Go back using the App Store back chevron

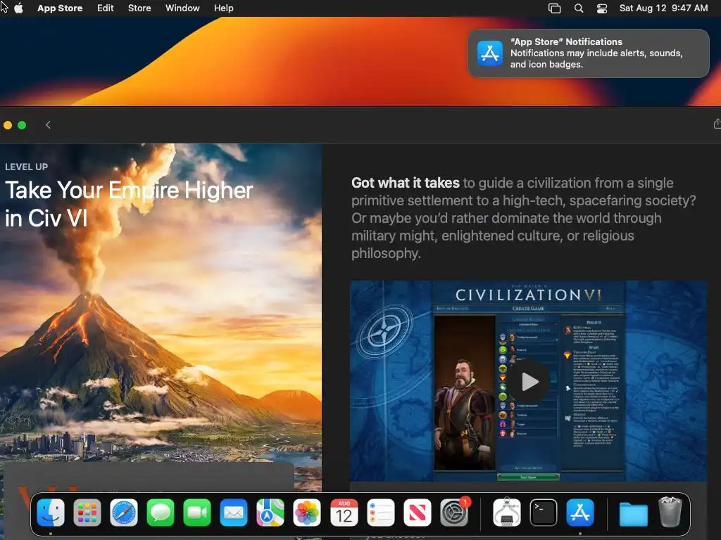pos(49,125)
